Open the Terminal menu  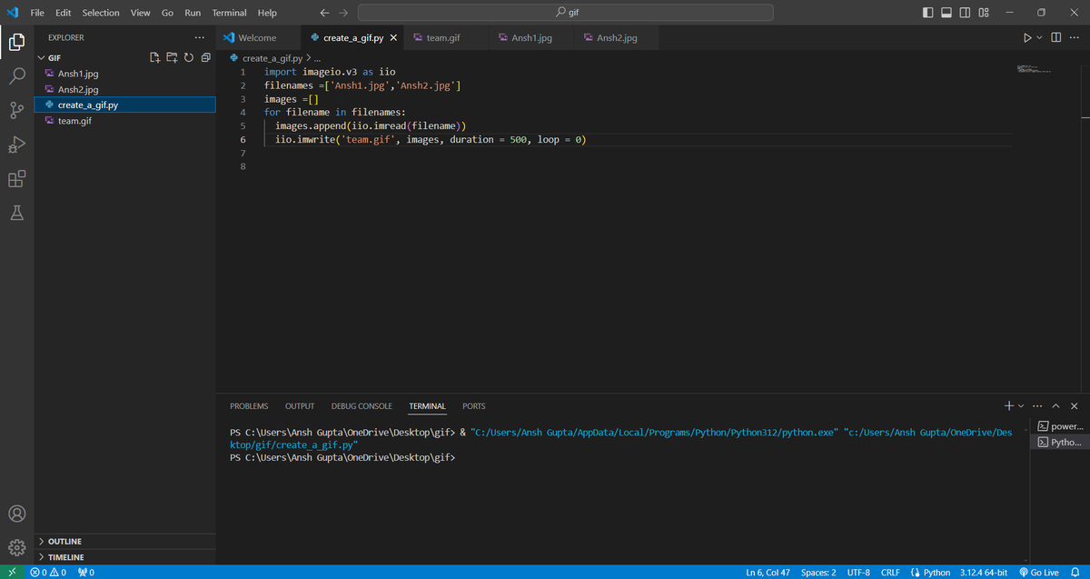click(230, 13)
